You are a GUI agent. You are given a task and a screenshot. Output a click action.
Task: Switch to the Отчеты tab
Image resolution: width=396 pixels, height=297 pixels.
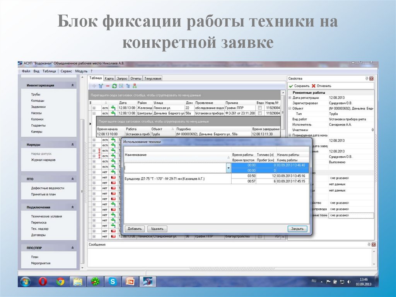[x=136, y=79]
